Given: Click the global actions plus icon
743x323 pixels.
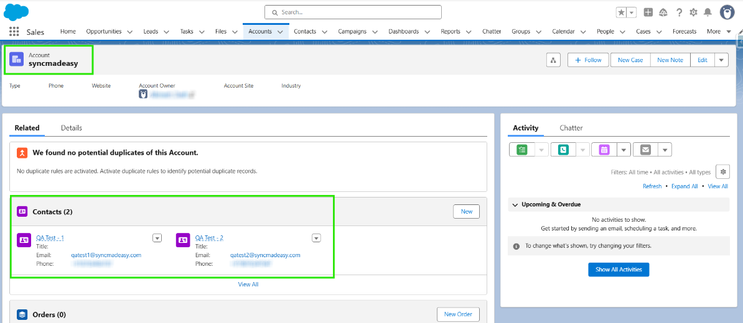Looking at the screenshot, I should tap(648, 12).
